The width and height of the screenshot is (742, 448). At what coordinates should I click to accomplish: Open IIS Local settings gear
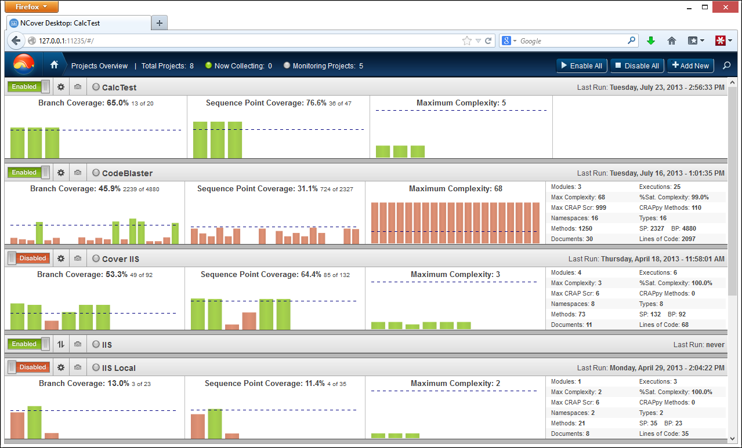click(61, 367)
